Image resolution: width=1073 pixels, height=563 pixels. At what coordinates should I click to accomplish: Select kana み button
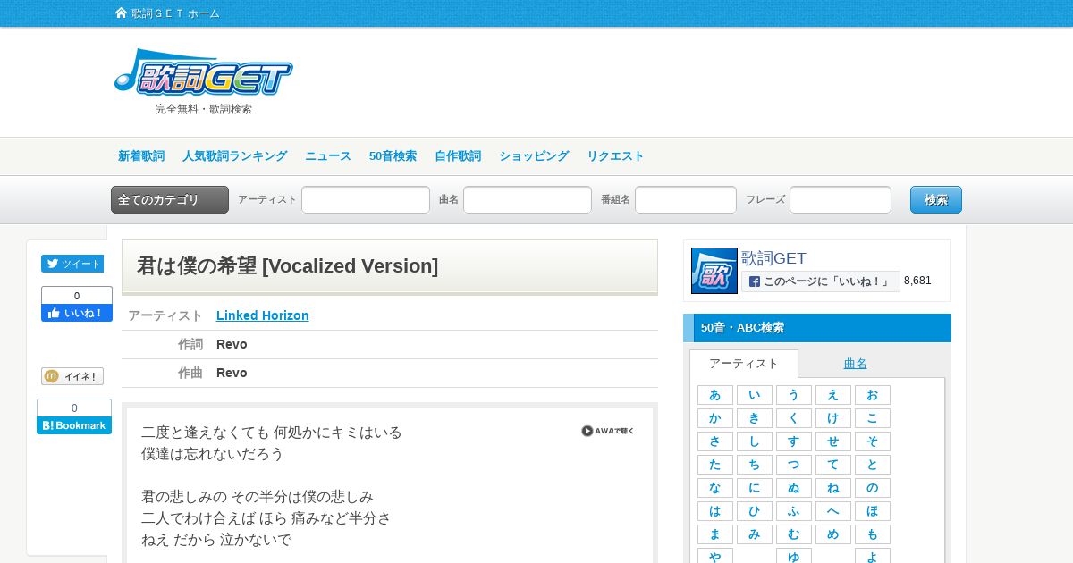(x=755, y=534)
